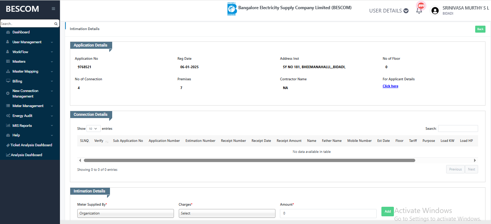The height and width of the screenshot is (224, 491).
Task: Open the applicant details 'Click here' link
Action: pos(390,86)
